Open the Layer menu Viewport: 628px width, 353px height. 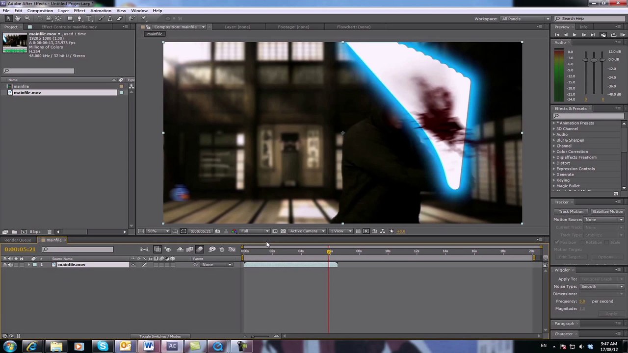pos(63,11)
